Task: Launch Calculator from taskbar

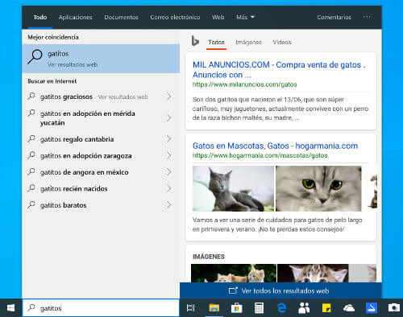Action: point(259,308)
